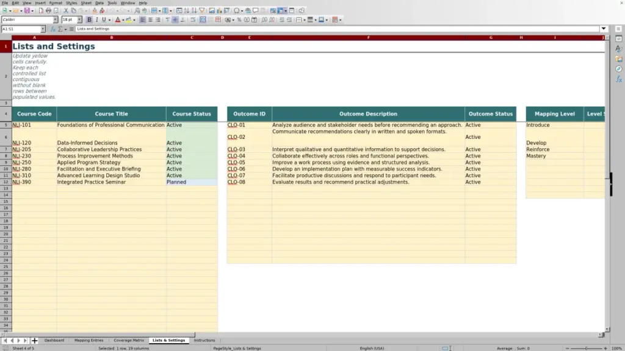Add a new sheet with the plus icon
The image size is (625, 351).
(x=35, y=341)
